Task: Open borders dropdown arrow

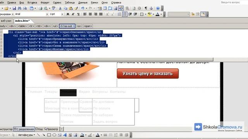Action: pyautogui.click(x=146, y=14)
